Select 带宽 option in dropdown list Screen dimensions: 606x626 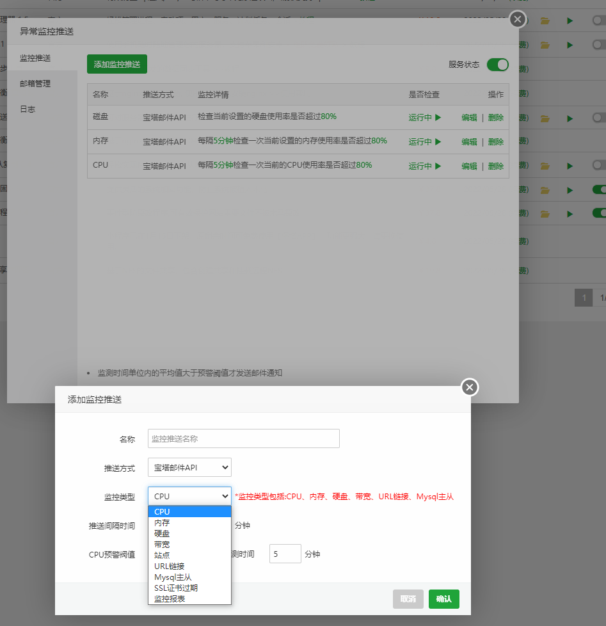coord(189,544)
